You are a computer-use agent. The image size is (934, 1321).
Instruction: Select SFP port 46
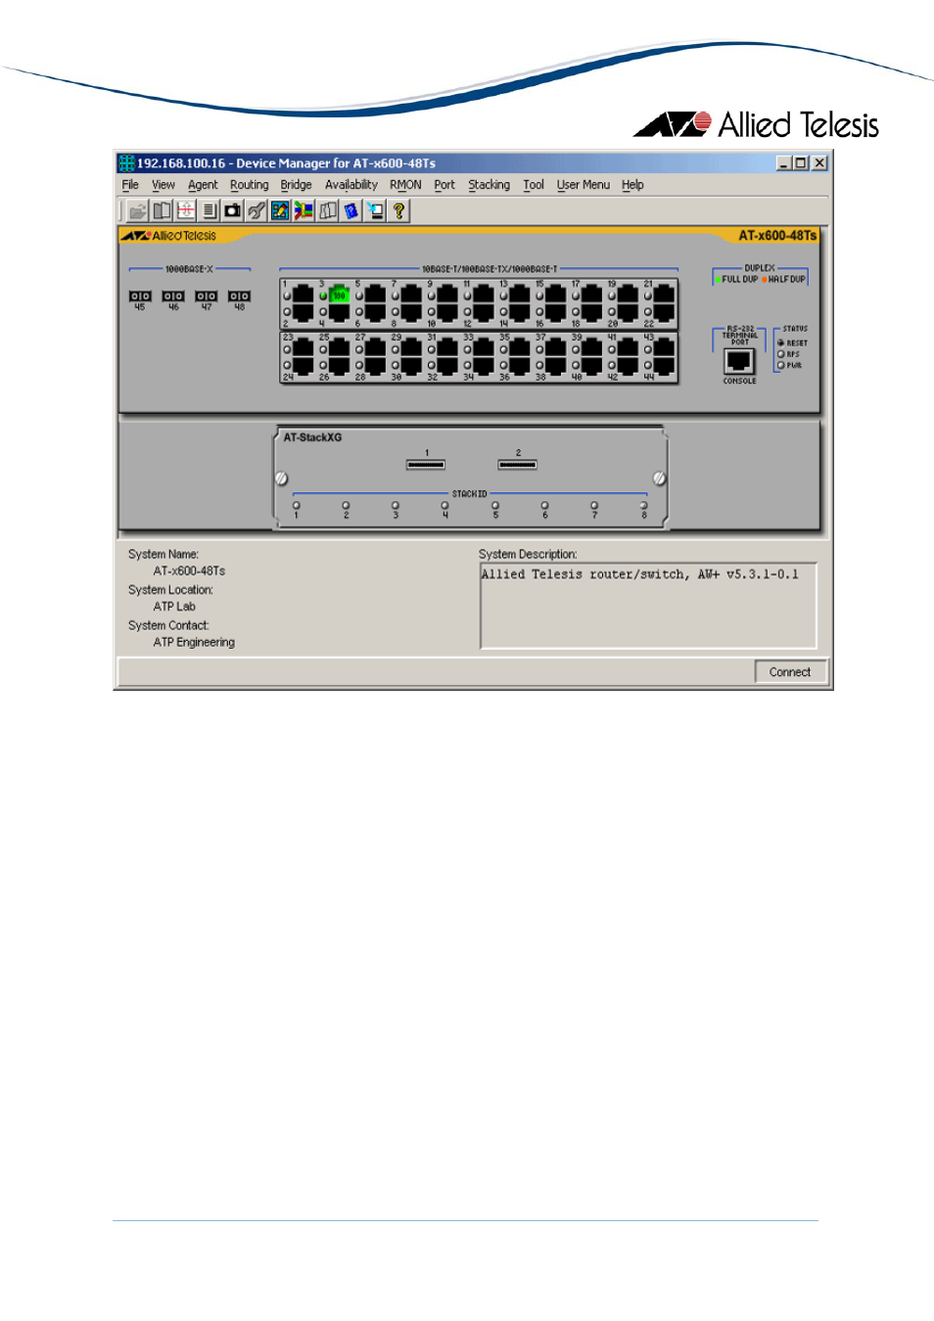pos(173,296)
